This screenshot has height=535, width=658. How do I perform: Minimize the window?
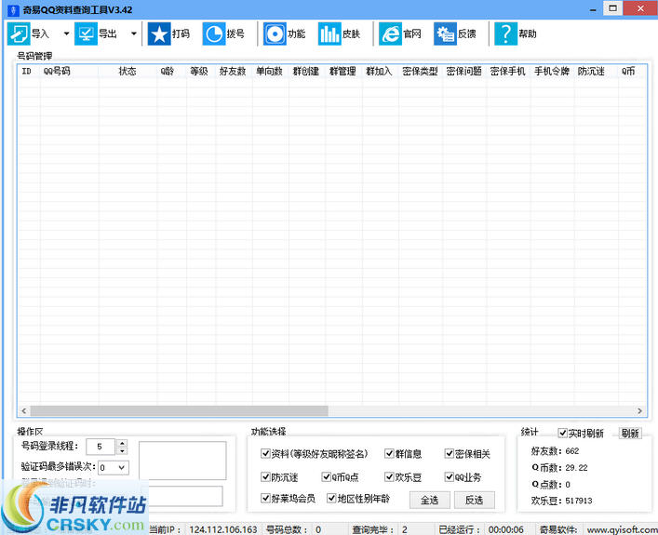pyautogui.click(x=593, y=8)
